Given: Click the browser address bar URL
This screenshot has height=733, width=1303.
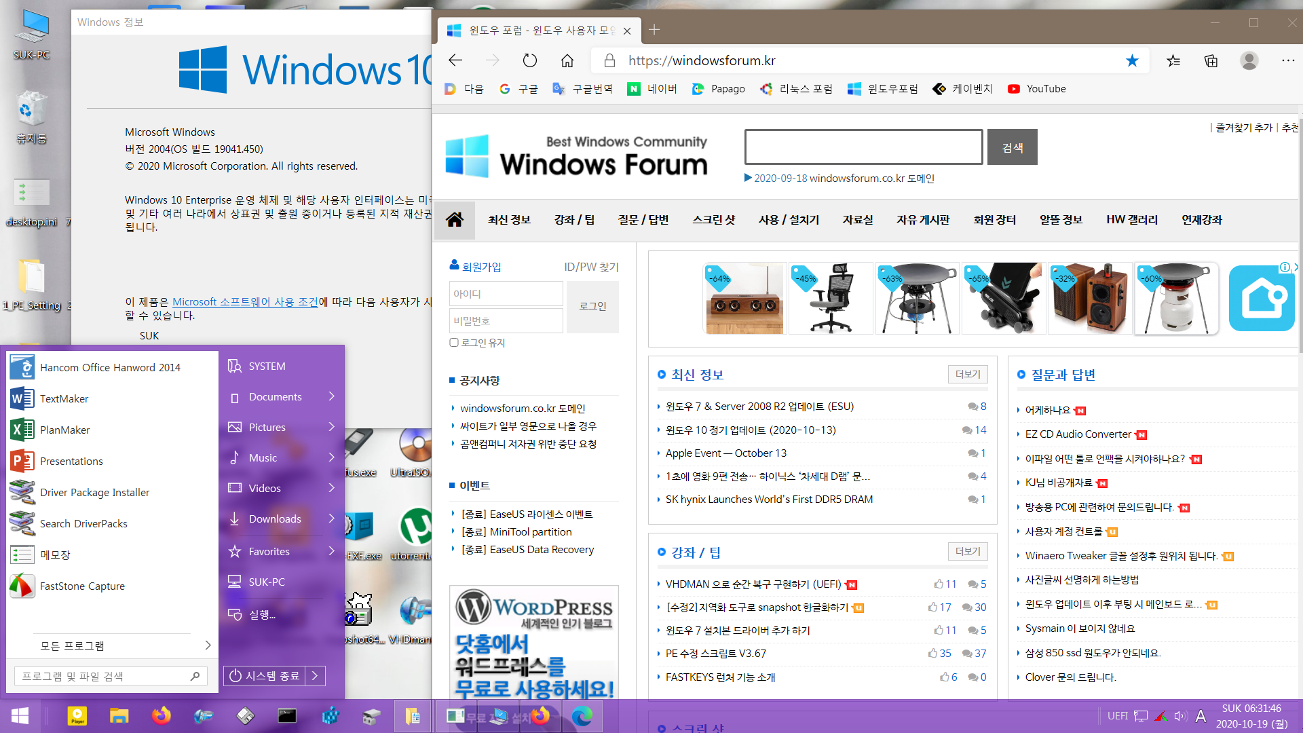Looking at the screenshot, I should tap(702, 60).
